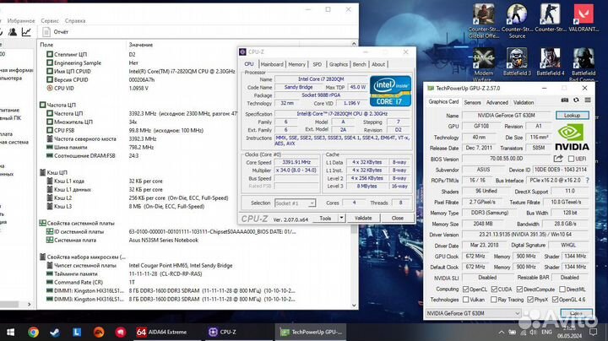The height and width of the screenshot is (341, 608).
Task: Open the SPD tab in CPU-Z
Action: tap(318, 64)
